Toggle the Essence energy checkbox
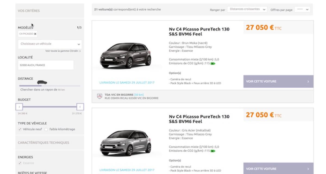 (20, 163)
